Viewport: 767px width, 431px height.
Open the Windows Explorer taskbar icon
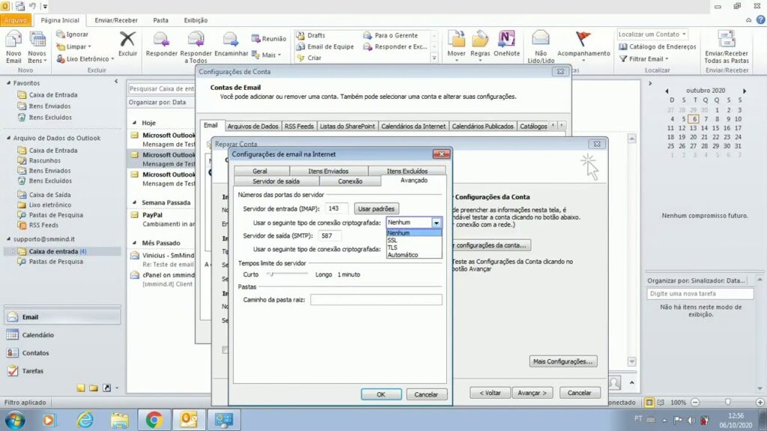(119, 420)
